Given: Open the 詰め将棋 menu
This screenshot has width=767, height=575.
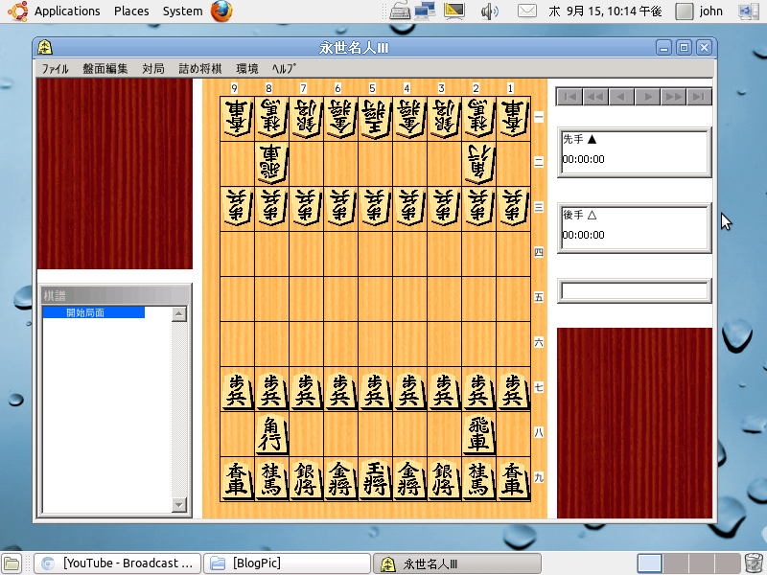Looking at the screenshot, I should 200,68.
